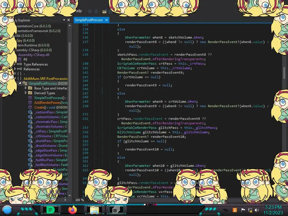
Task: Select Assembly-CSharp (0.0.0.0) node
Action: pyautogui.click(x=34, y=50)
